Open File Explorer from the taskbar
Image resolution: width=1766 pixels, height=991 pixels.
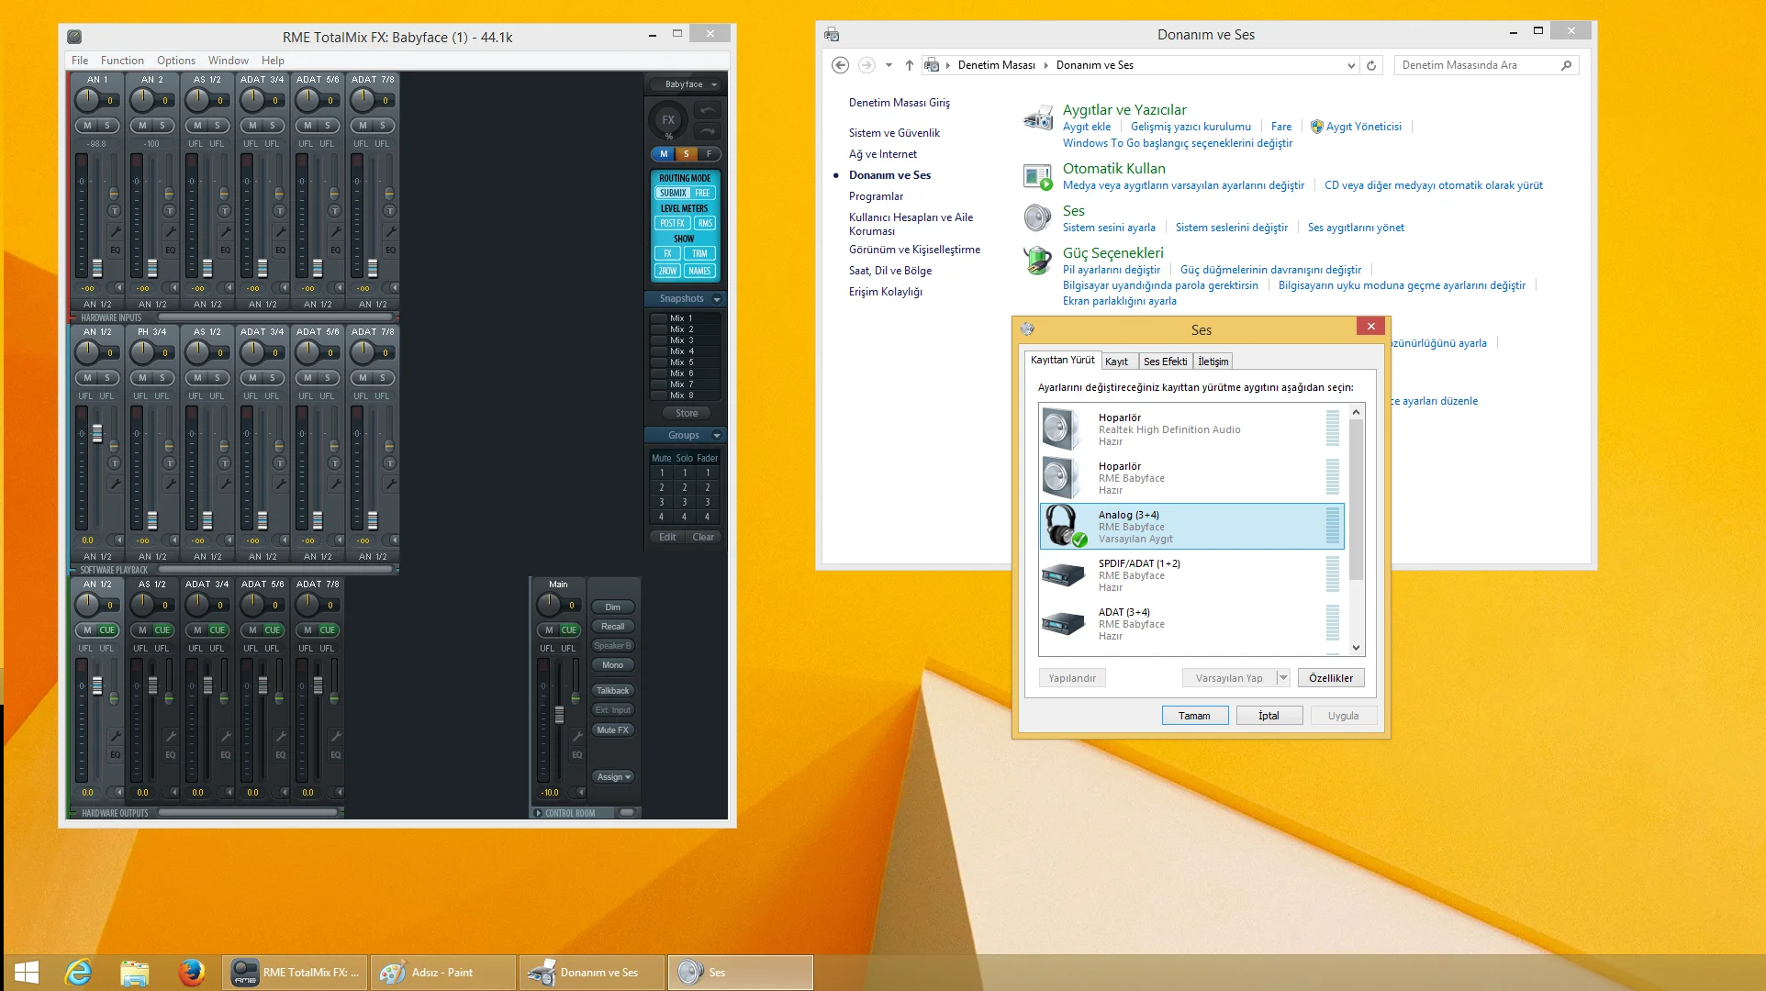[135, 973]
